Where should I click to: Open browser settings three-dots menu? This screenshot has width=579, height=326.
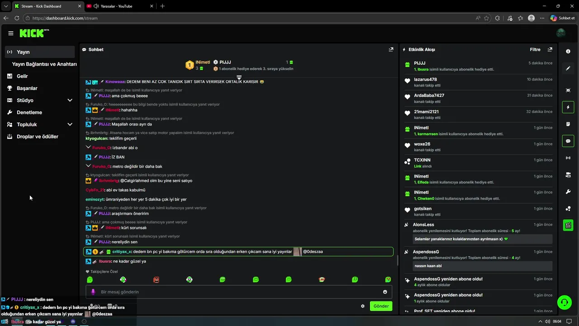(x=542, y=18)
